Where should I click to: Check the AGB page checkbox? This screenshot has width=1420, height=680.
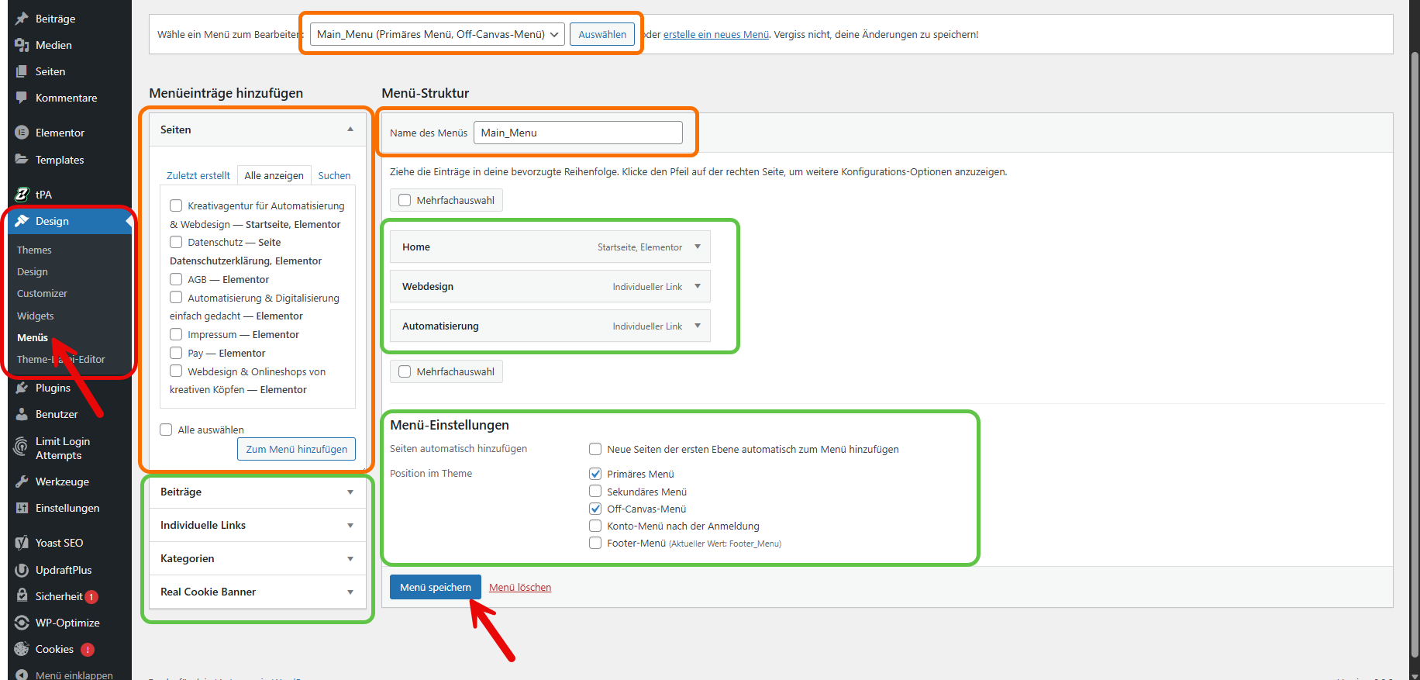pos(176,279)
